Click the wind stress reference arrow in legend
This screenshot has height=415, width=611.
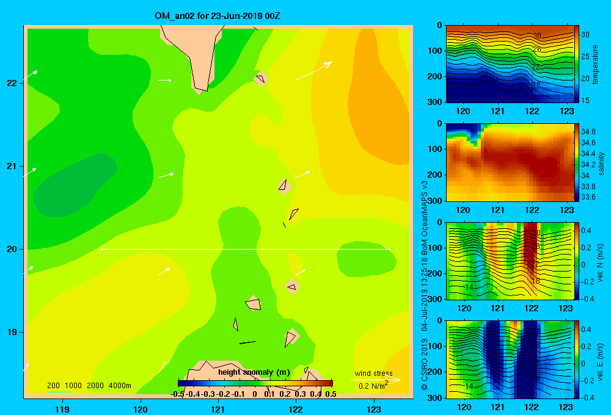[376, 380]
